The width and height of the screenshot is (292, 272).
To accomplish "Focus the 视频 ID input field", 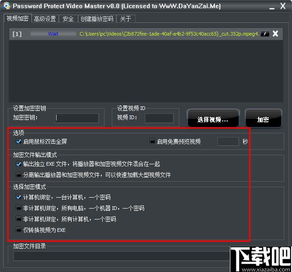I will pos(159,118).
